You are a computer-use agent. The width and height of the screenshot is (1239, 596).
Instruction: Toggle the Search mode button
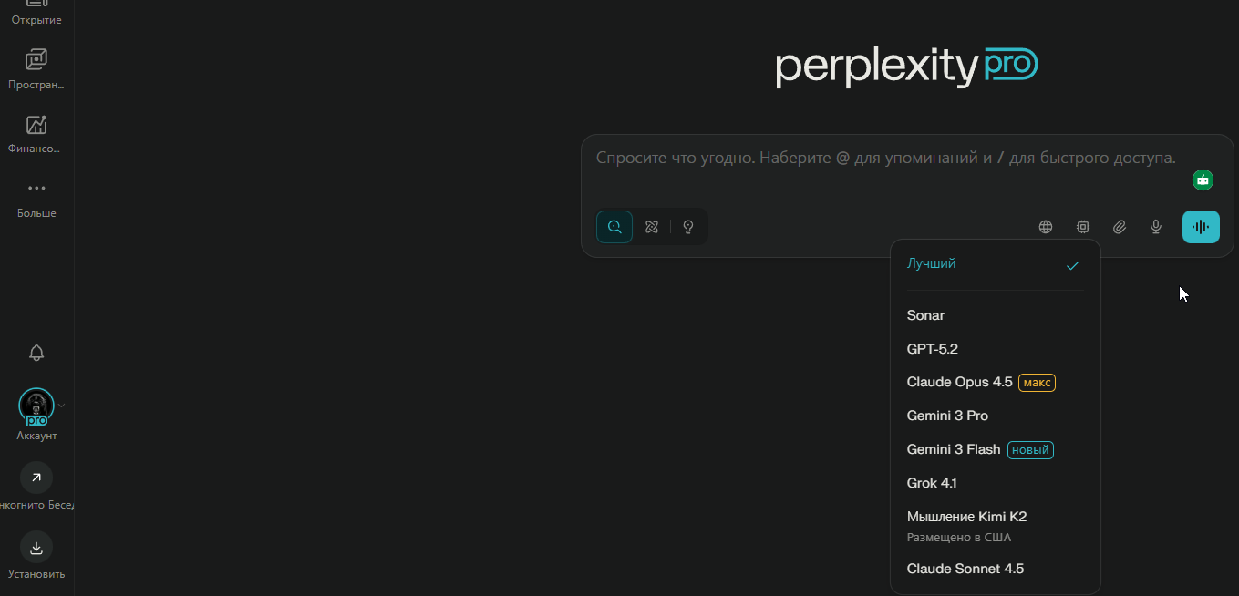pyautogui.click(x=614, y=227)
